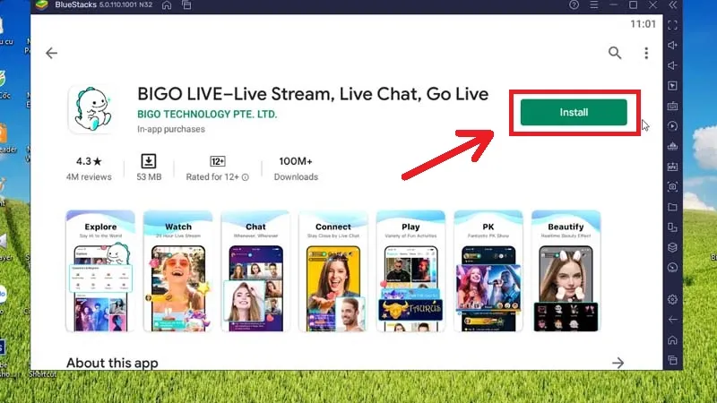Open the BlueStacks macro recorder icon
Viewport: 717px width, 403px height.
point(672,146)
